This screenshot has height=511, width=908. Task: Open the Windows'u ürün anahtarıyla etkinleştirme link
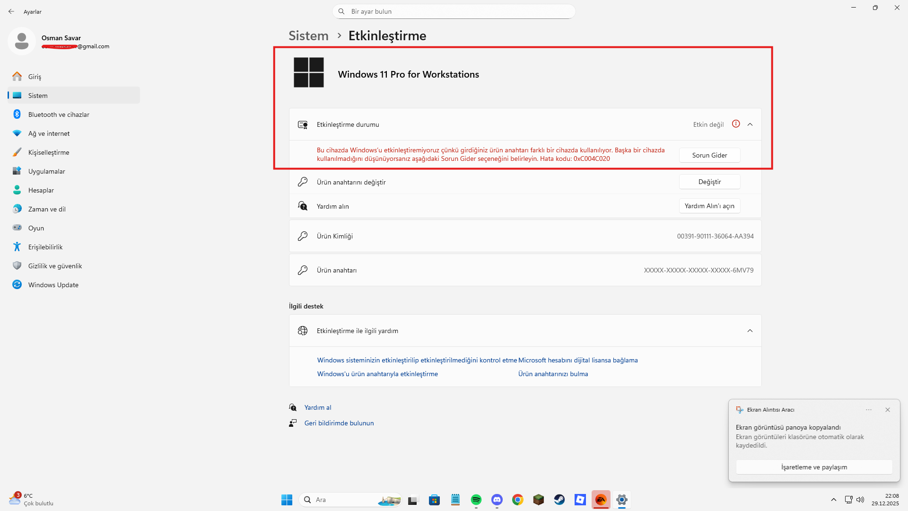click(x=377, y=374)
